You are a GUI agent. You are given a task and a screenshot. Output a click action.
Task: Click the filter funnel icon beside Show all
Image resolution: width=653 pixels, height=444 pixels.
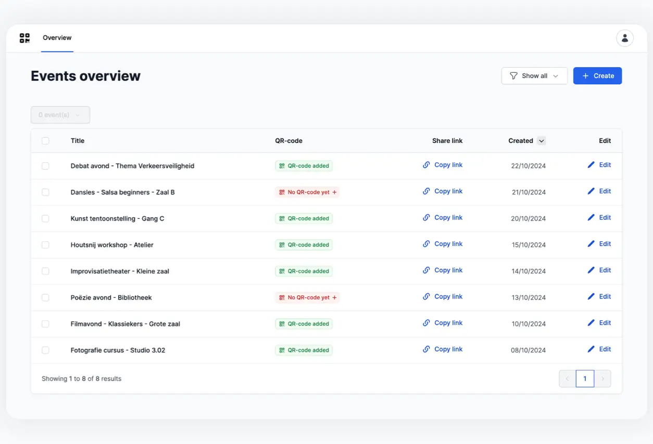(514, 75)
